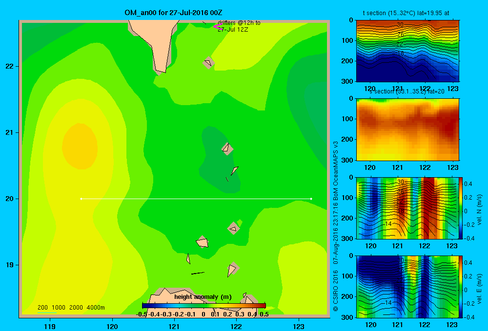Select the left endpoint of the white section line

pyautogui.click(x=81, y=199)
